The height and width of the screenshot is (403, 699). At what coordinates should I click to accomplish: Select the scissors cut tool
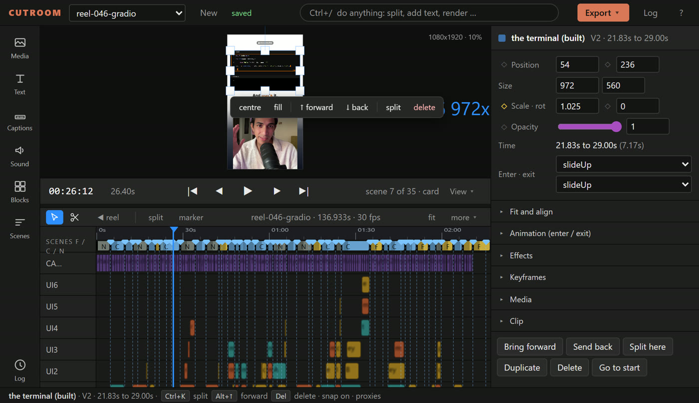click(x=75, y=217)
